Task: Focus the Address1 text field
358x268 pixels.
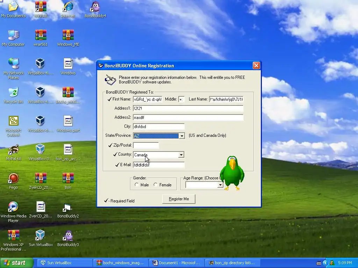Action: (x=188, y=109)
